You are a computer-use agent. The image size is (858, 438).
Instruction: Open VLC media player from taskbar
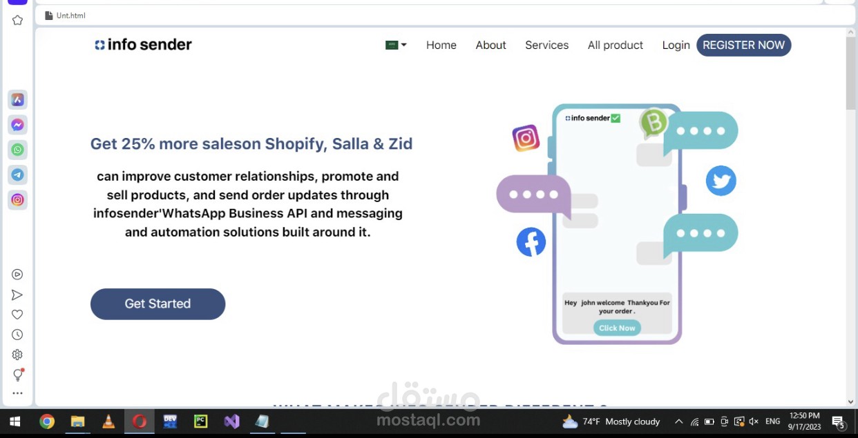pyautogui.click(x=108, y=421)
